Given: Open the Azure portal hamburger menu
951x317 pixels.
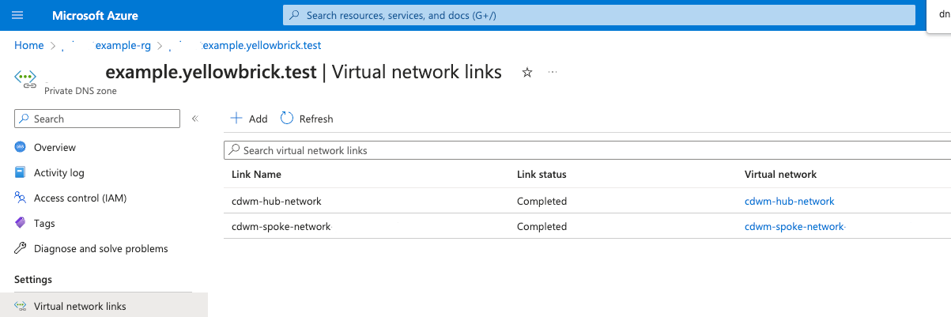Looking at the screenshot, I should click(x=17, y=15).
